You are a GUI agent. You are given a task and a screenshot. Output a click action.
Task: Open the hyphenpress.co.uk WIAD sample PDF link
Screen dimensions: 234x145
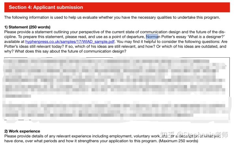coord(70,42)
